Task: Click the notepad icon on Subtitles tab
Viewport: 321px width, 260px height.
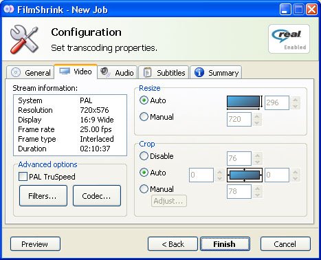Action: tap(147, 72)
